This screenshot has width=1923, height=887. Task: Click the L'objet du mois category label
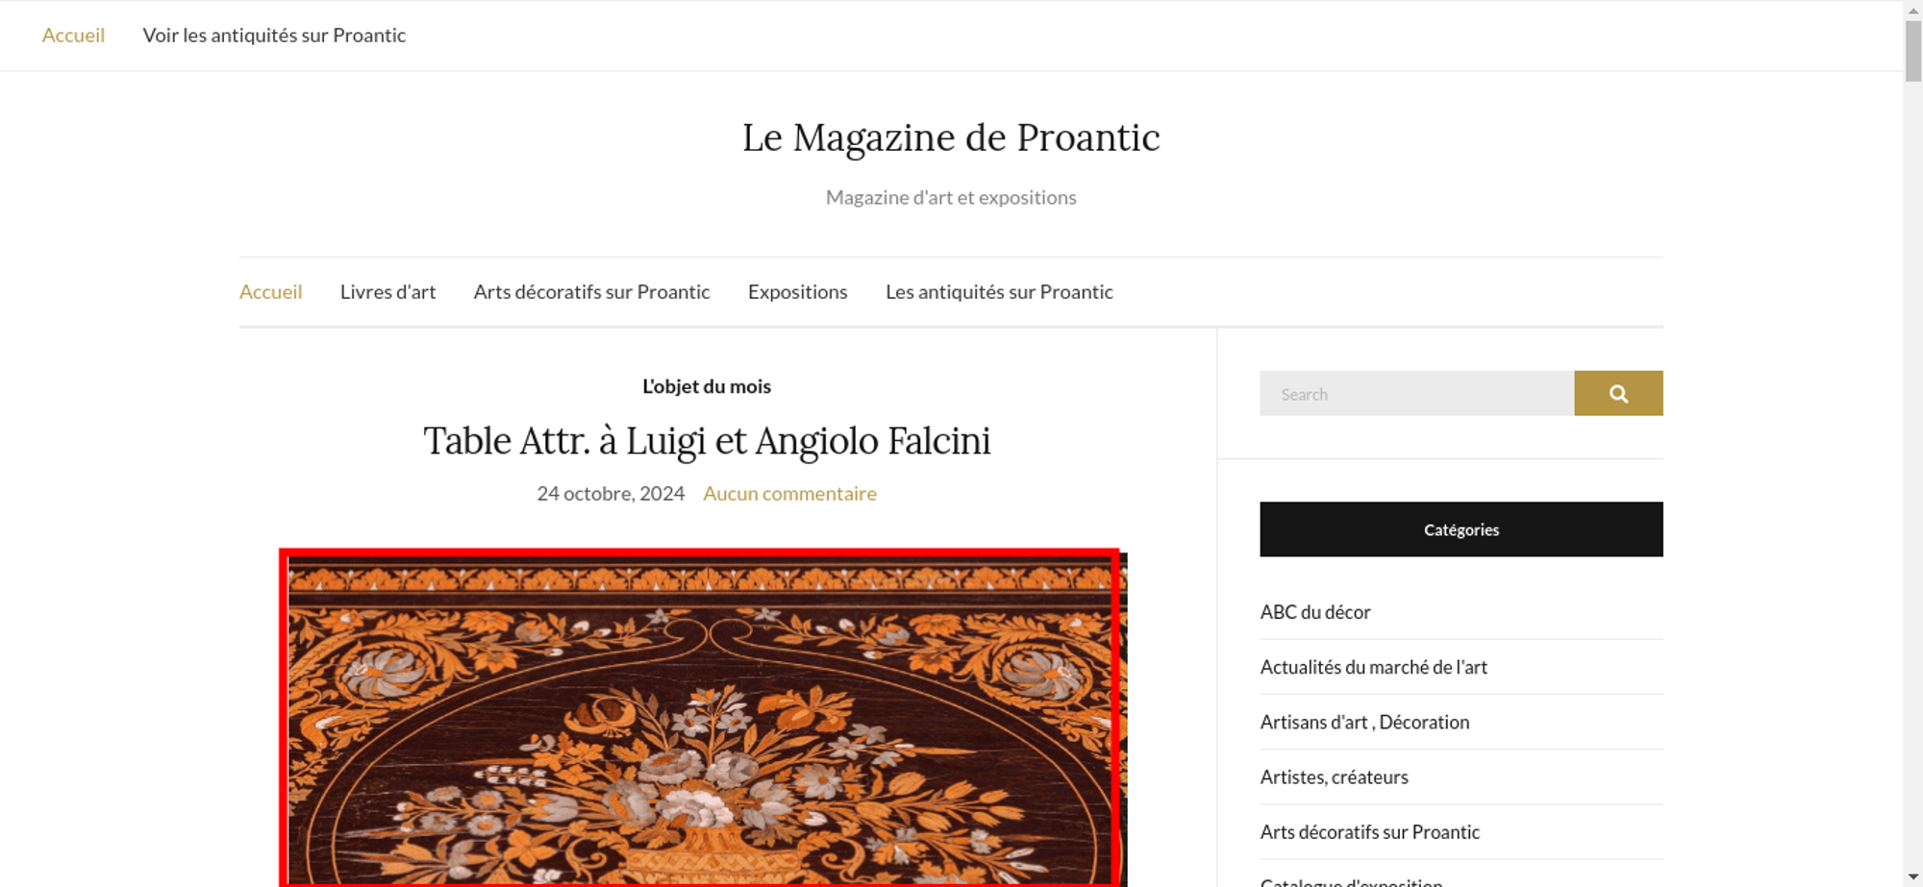click(707, 386)
